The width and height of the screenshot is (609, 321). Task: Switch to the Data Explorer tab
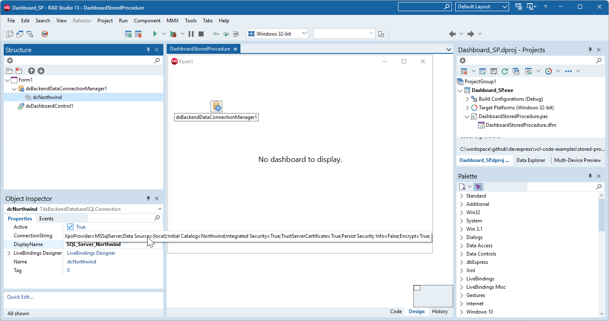click(531, 160)
